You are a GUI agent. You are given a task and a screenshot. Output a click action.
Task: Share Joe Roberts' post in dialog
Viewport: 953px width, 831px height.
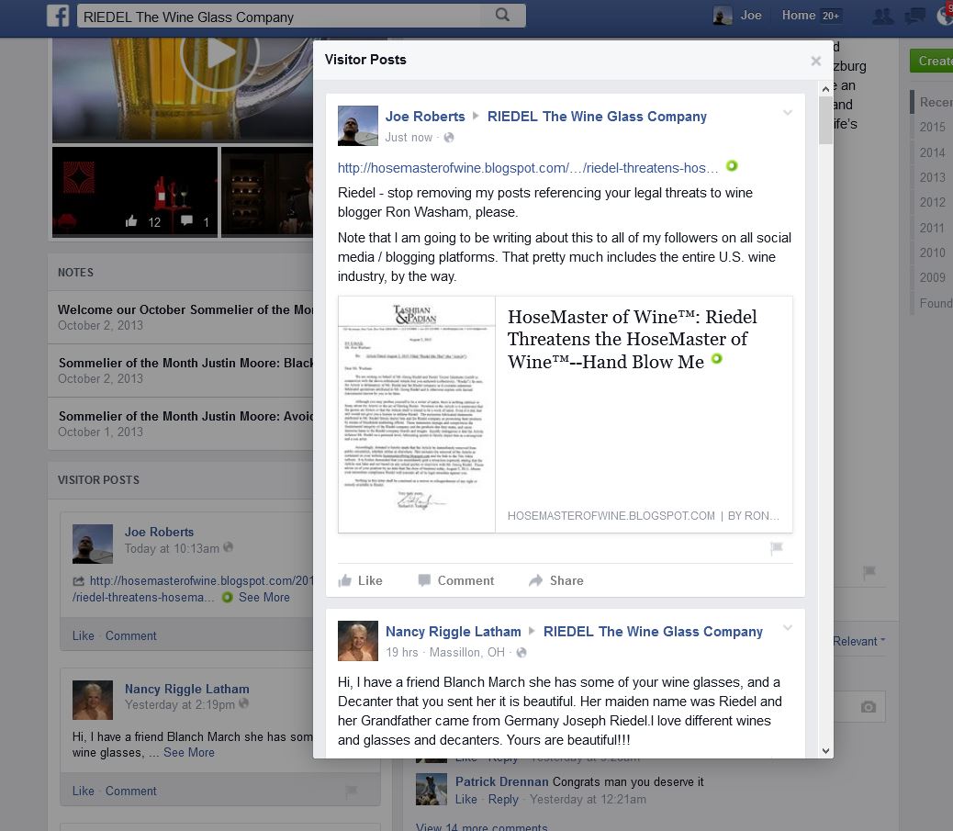click(x=556, y=580)
